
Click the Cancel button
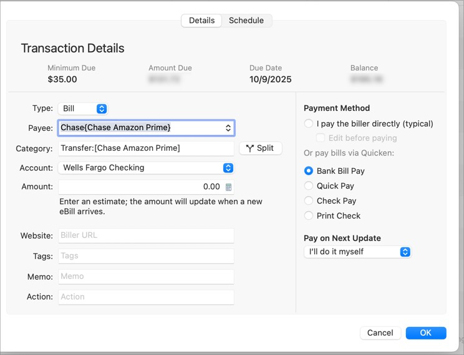pos(380,333)
